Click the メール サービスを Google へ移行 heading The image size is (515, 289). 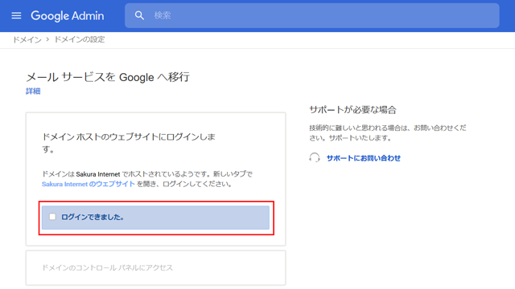coord(108,77)
